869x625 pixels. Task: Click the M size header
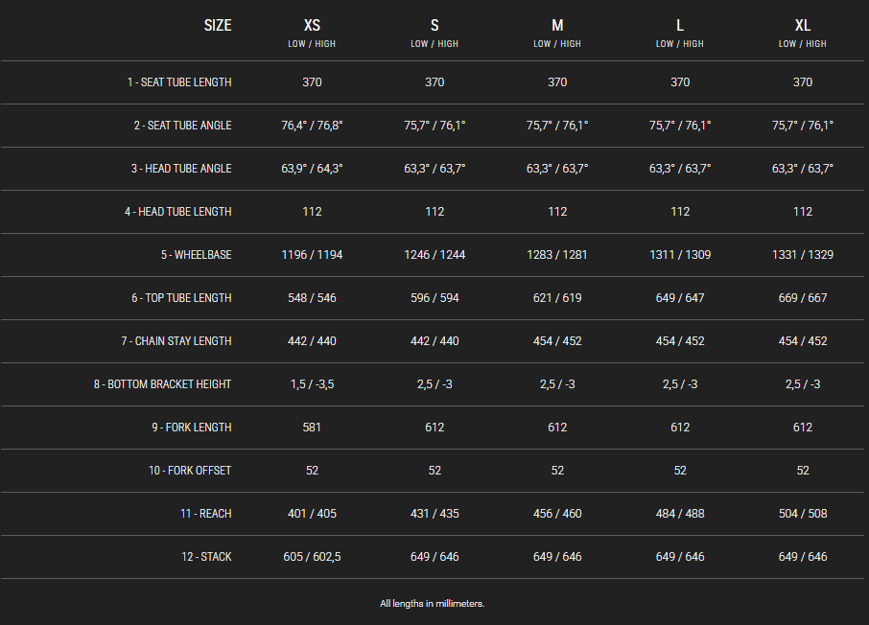pos(557,26)
